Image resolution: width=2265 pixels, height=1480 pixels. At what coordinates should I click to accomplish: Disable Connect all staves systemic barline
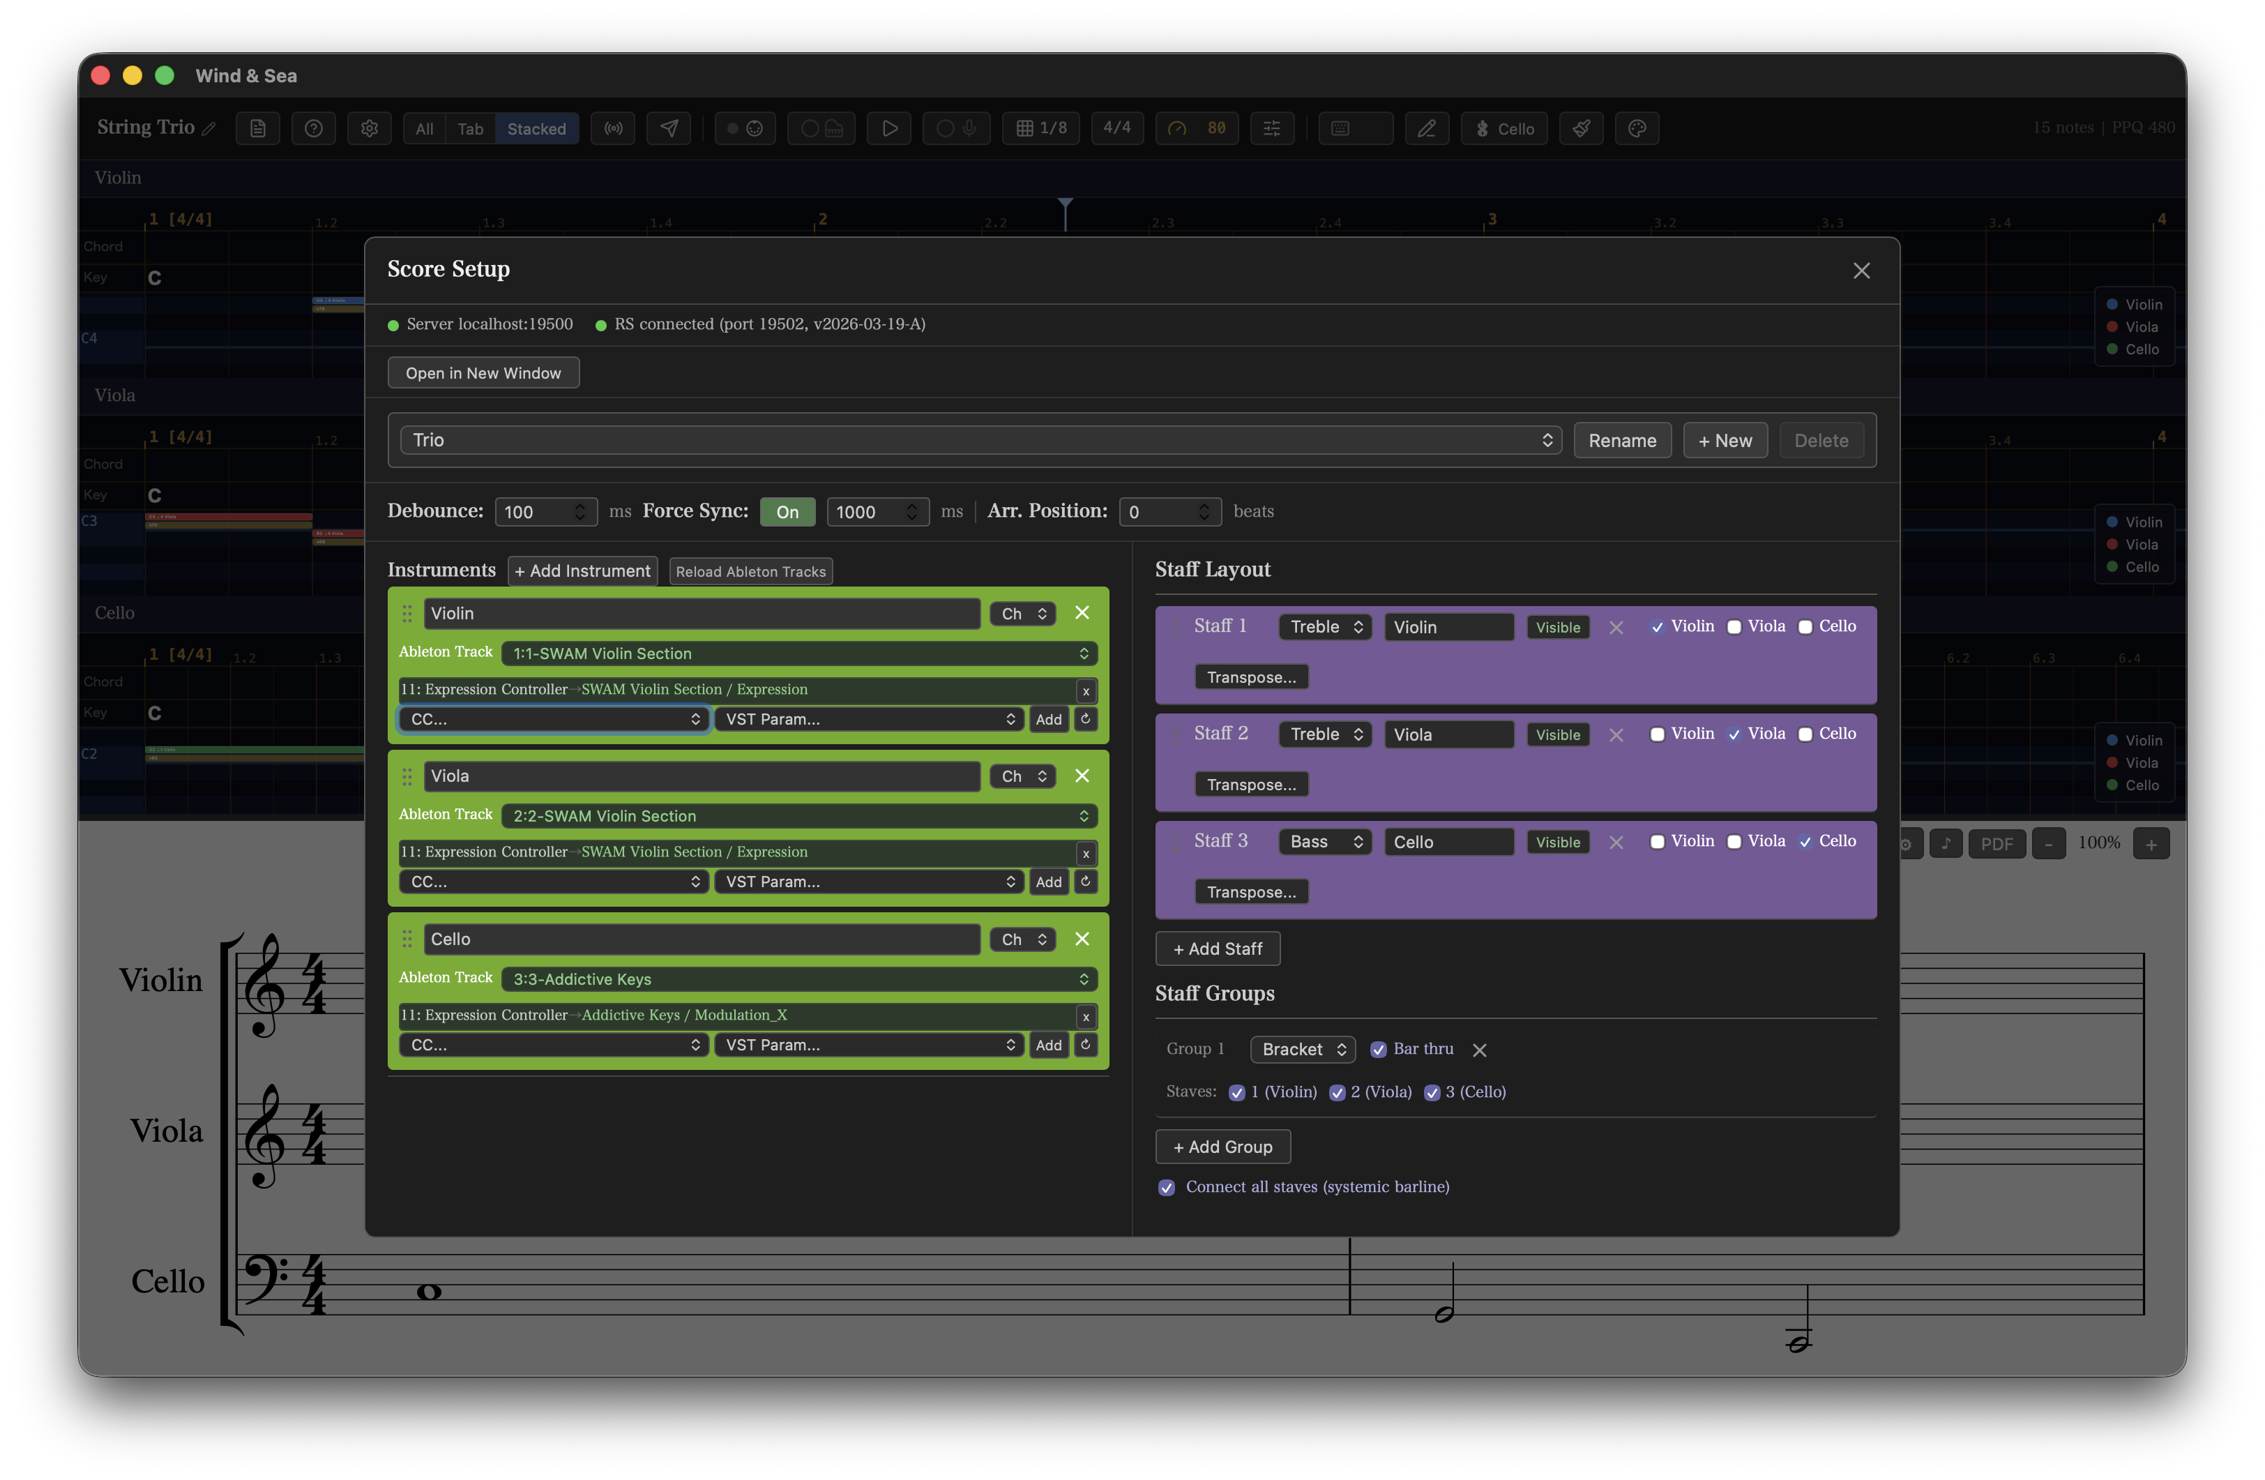(x=1166, y=1187)
